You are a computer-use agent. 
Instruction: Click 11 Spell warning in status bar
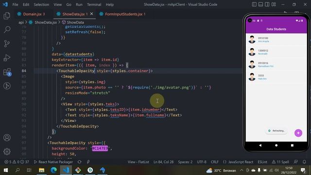tap(280, 162)
